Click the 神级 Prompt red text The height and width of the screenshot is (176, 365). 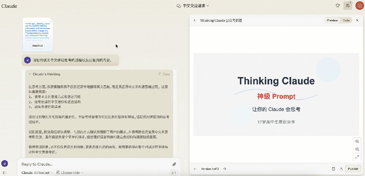tap(276, 96)
